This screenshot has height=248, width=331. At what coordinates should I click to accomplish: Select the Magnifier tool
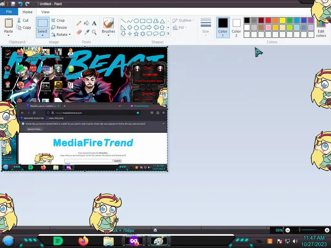94,32
